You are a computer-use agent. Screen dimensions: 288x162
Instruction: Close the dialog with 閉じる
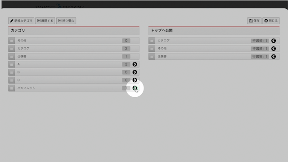point(271,21)
